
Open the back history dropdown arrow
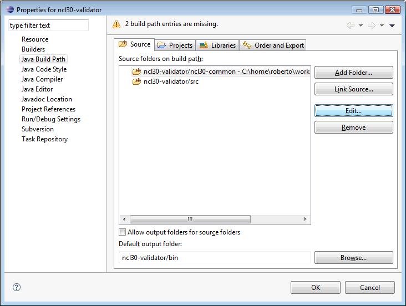point(361,25)
